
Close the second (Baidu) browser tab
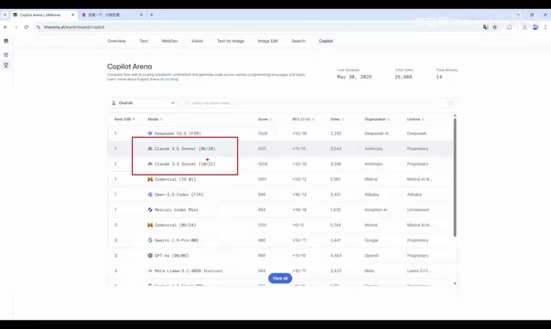coord(141,15)
